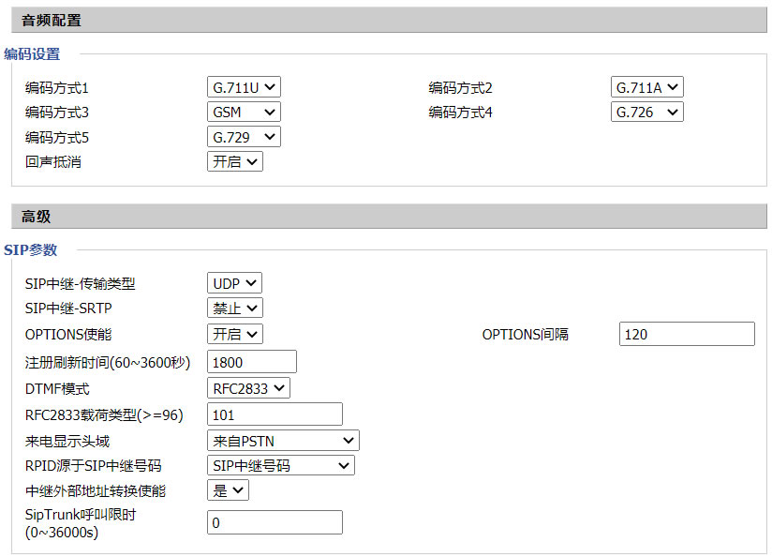
Task: Open the RPID源于SIP中继号码 dropdown
Action: 280,465
